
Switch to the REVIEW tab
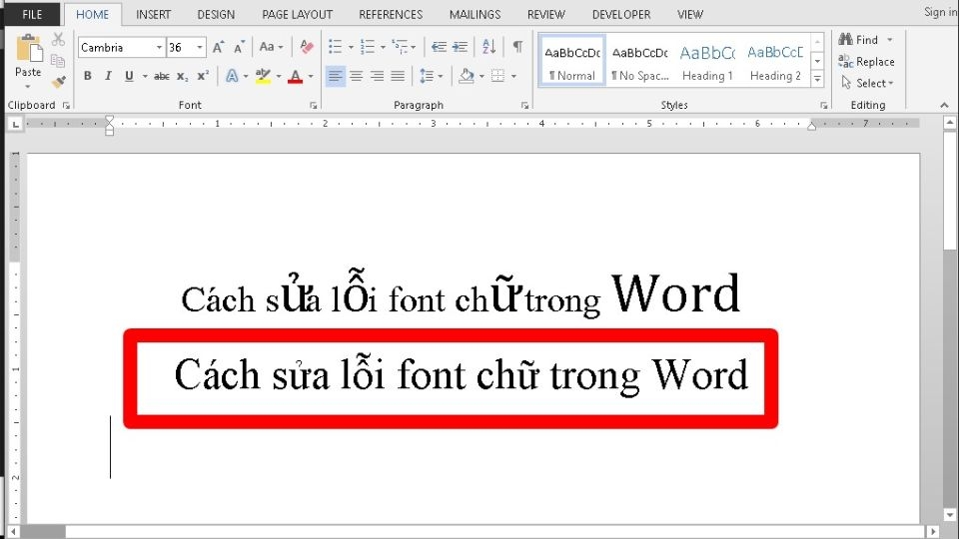click(x=546, y=14)
